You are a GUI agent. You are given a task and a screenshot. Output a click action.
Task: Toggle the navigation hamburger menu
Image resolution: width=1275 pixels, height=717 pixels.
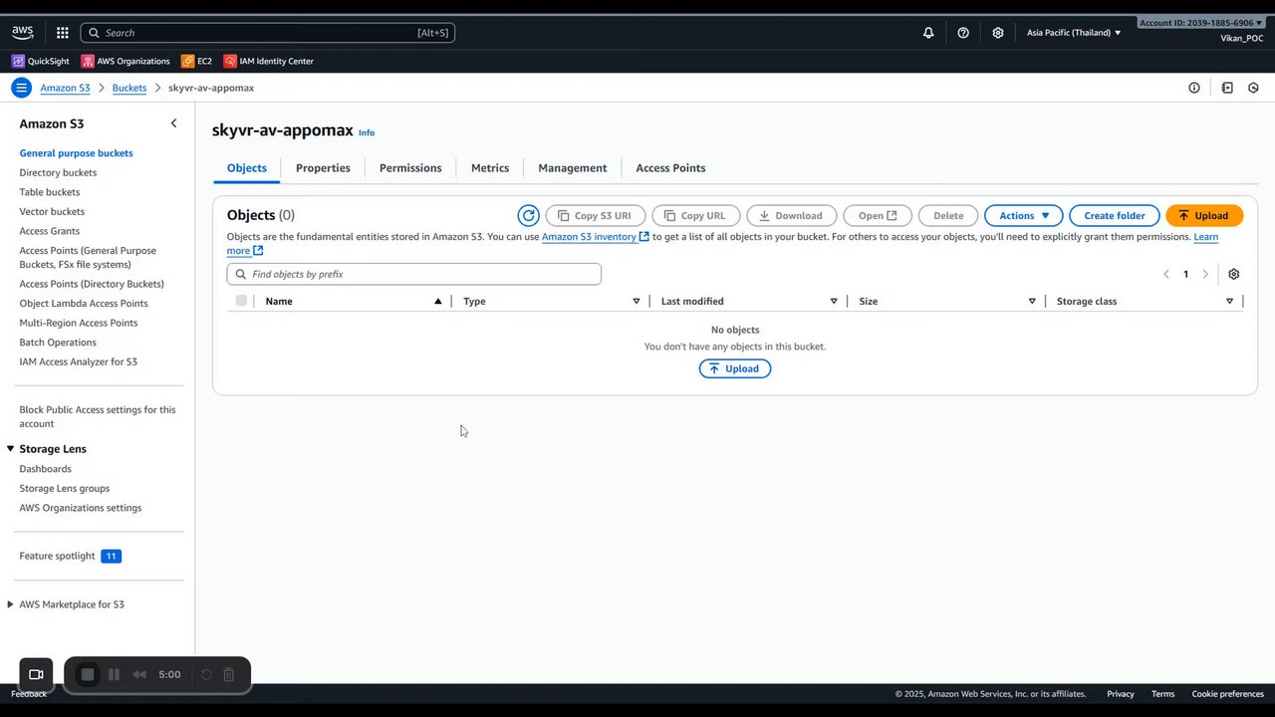coord(21,88)
